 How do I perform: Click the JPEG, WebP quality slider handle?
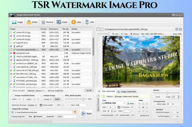[x=83, y=99]
